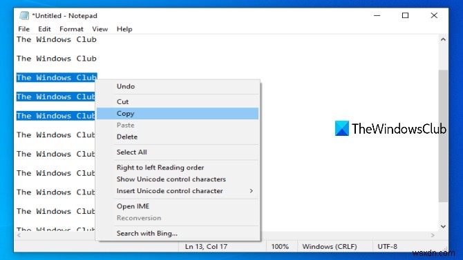Click the vertical scrollbar thumb
Screen dimensions: 463x260
443,136
